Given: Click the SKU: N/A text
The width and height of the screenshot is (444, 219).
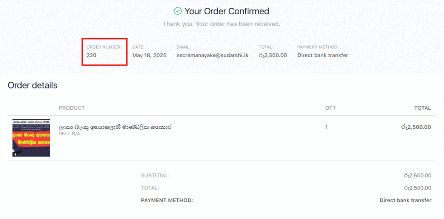Looking at the screenshot, I should tap(69, 134).
